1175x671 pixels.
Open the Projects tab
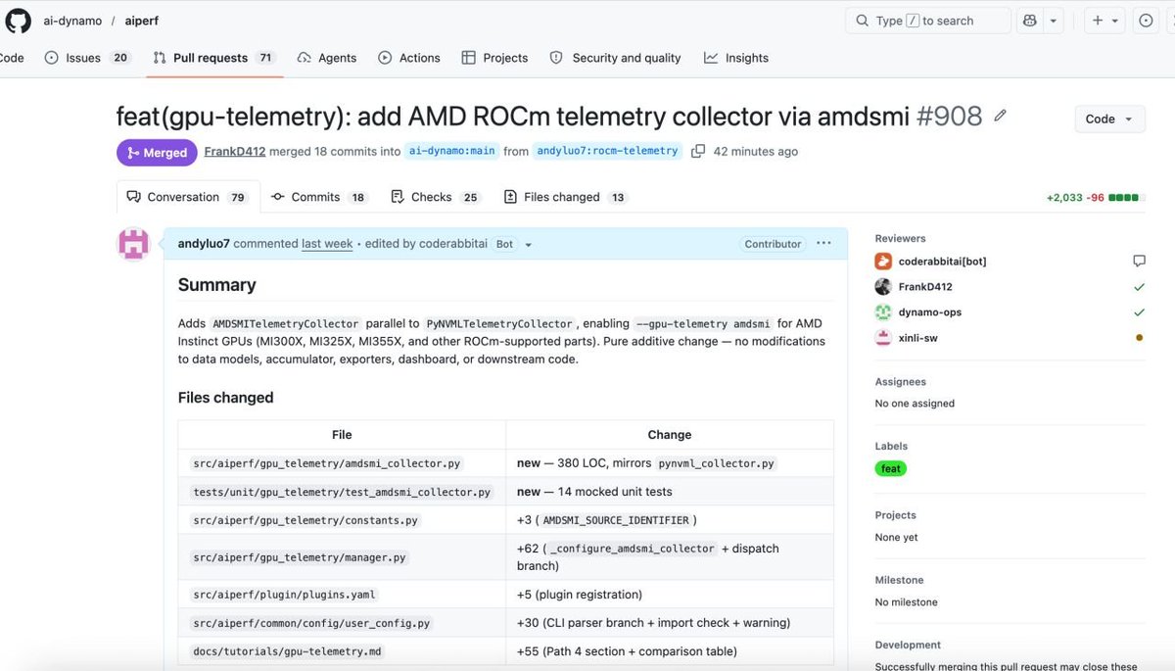[494, 58]
